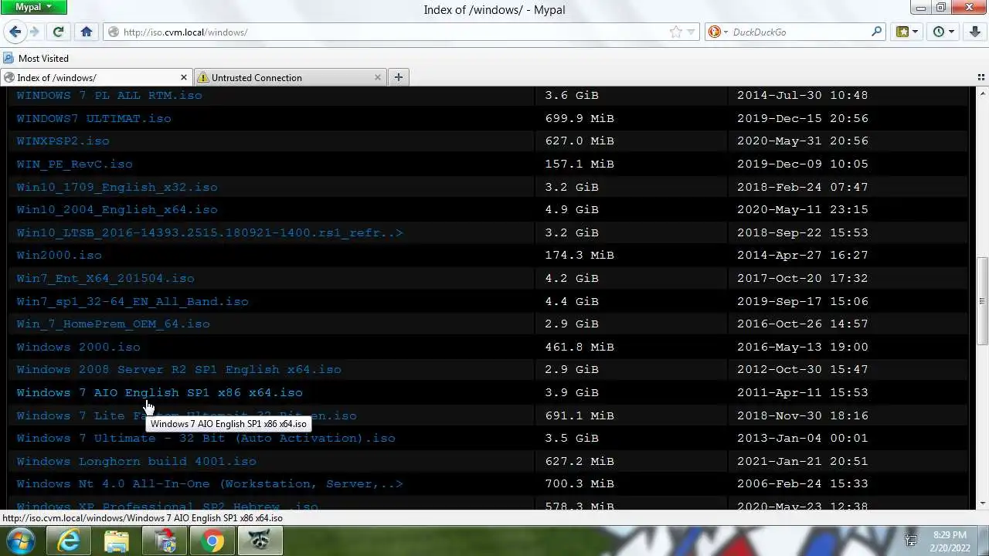Download Win7_sp1_32-64_EN_All_Band.iso

click(x=133, y=301)
